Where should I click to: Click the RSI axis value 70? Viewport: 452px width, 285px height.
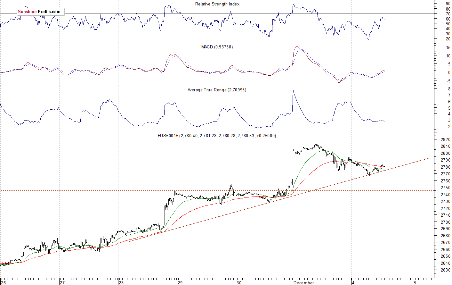pyautogui.click(x=448, y=14)
